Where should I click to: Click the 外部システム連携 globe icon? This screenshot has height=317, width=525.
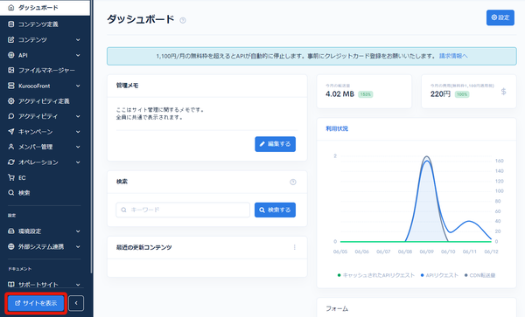11,246
